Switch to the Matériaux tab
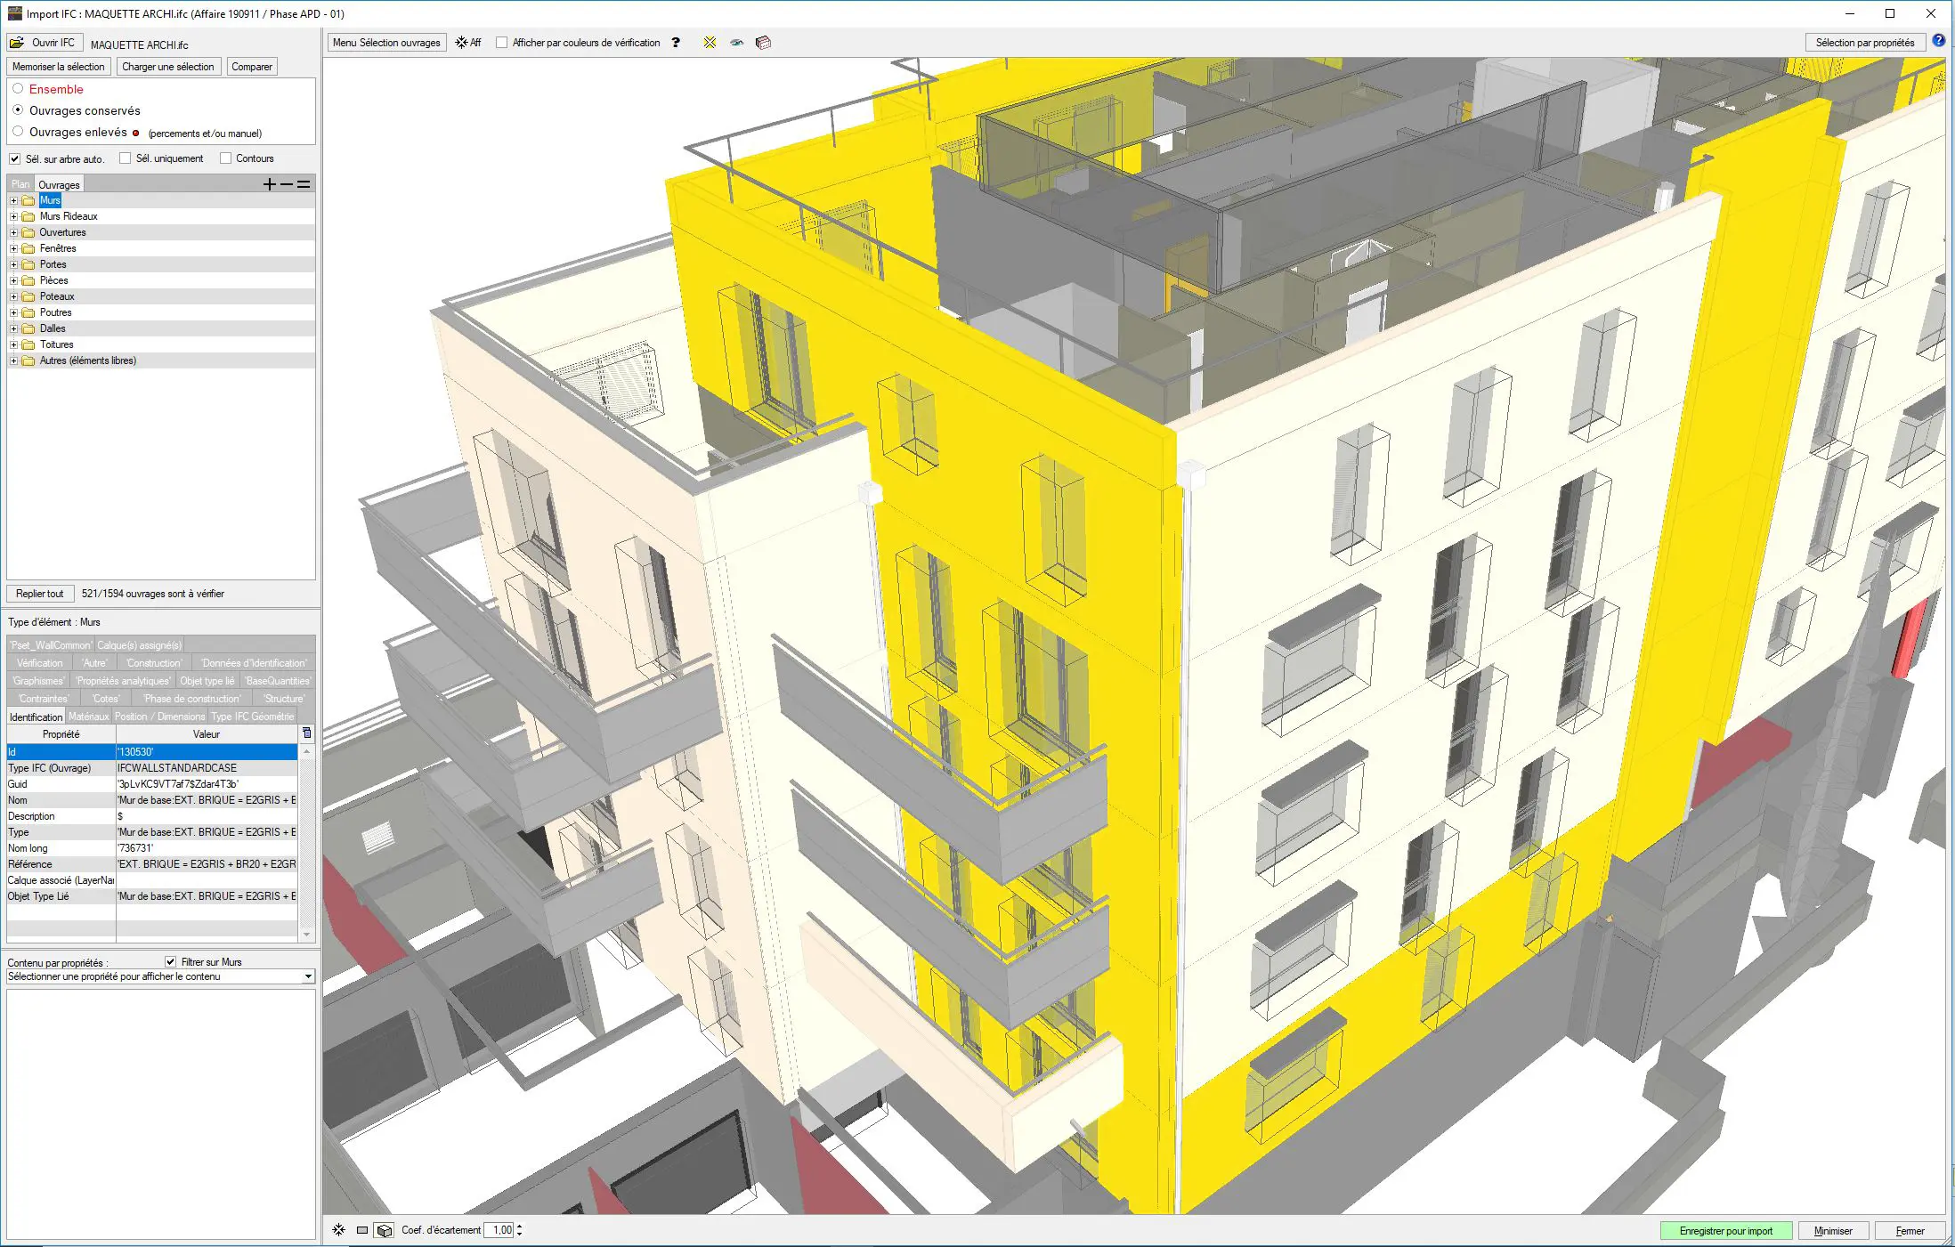 tap(90, 717)
